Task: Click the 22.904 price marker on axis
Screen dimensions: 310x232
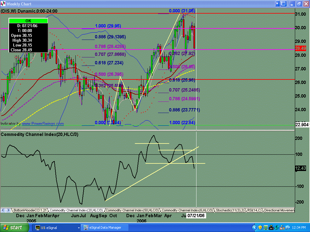Action: pyautogui.click(x=302, y=125)
